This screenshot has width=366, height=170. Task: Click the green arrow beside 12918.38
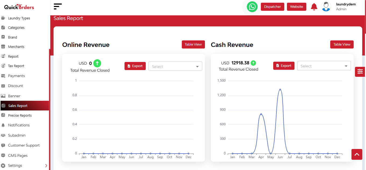[253, 63]
